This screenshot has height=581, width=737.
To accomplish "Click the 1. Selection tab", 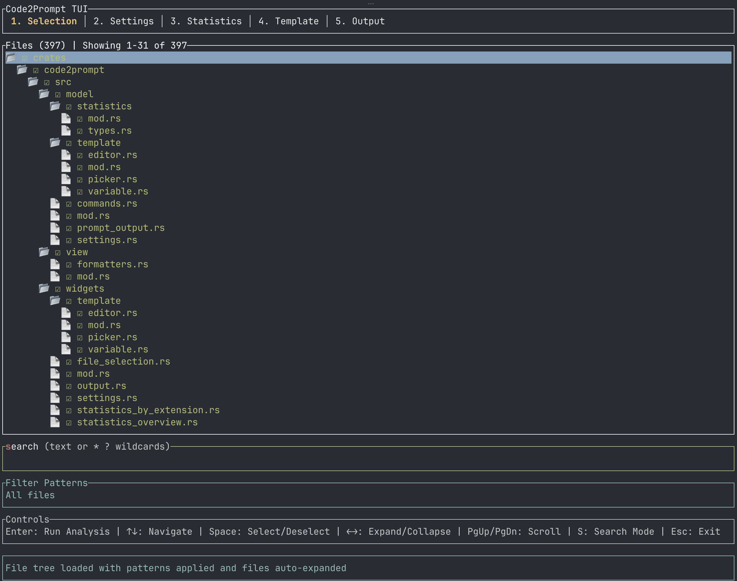I will click(x=44, y=21).
